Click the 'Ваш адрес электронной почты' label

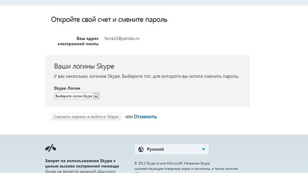click(x=78, y=41)
